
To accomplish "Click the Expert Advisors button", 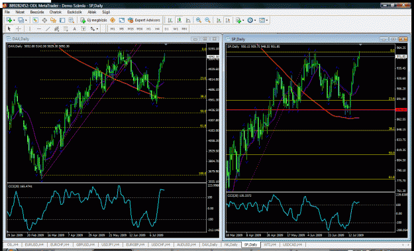I will pyautogui.click(x=144, y=20).
